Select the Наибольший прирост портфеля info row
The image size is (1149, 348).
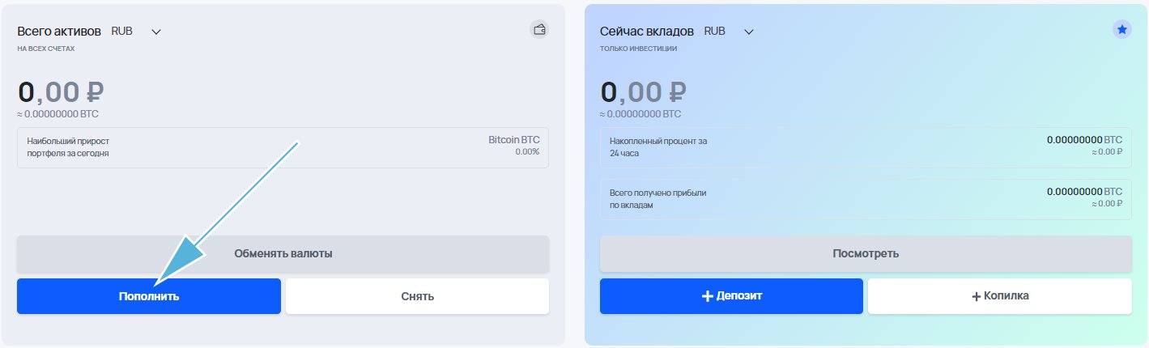tap(283, 146)
